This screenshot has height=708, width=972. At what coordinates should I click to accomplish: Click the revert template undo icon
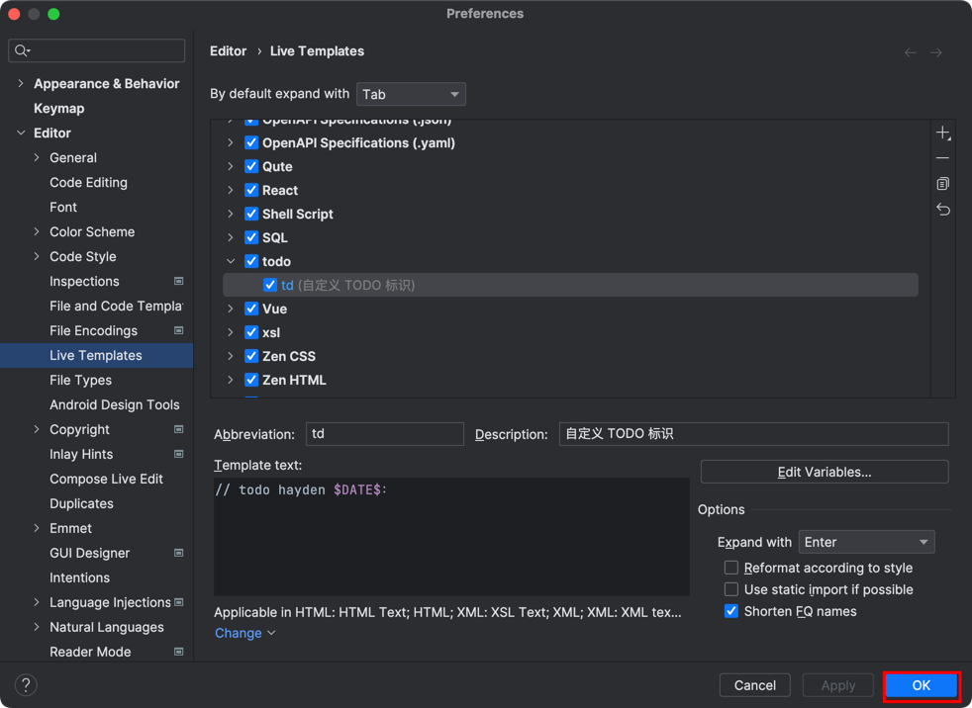pos(943,210)
